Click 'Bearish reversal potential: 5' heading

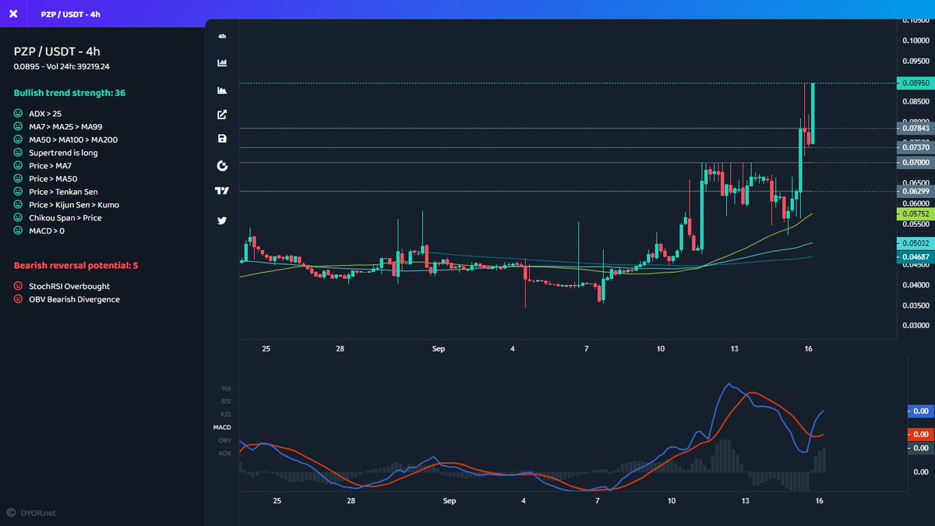tap(76, 266)
